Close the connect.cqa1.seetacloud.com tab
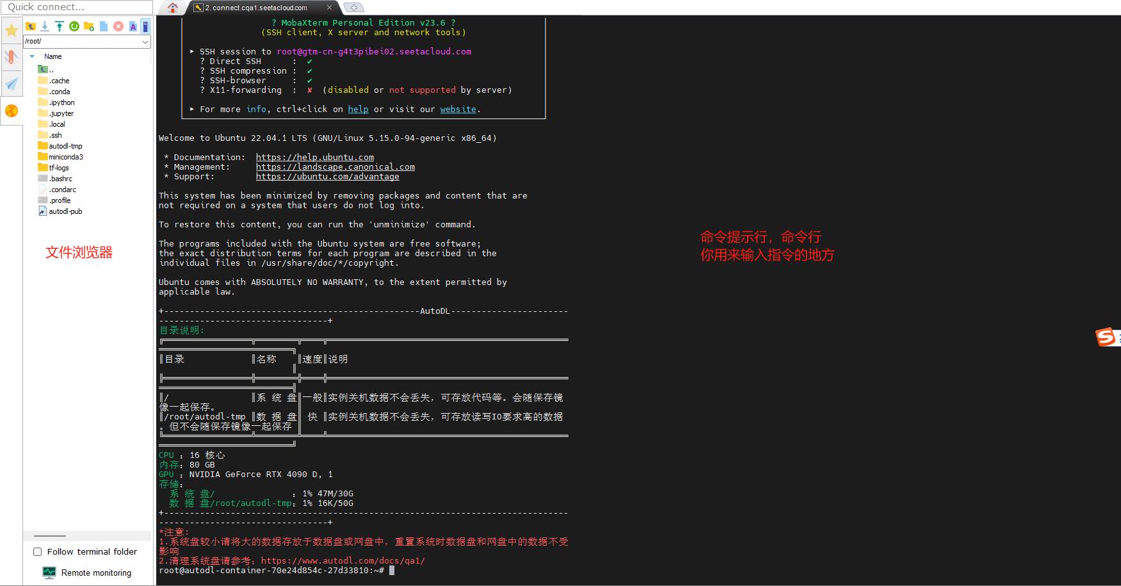 [x=329, y=8]
